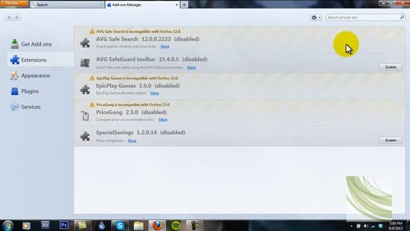The height and width of the screenshot is (231, 410).
Task: Open More link for AVG SafeGuard toolbar
Action: point(191,67)
